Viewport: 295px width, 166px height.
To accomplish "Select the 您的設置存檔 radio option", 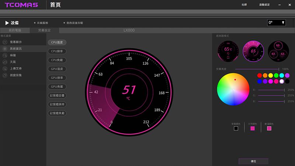I will pyautogui.click(x=64, y=23).
